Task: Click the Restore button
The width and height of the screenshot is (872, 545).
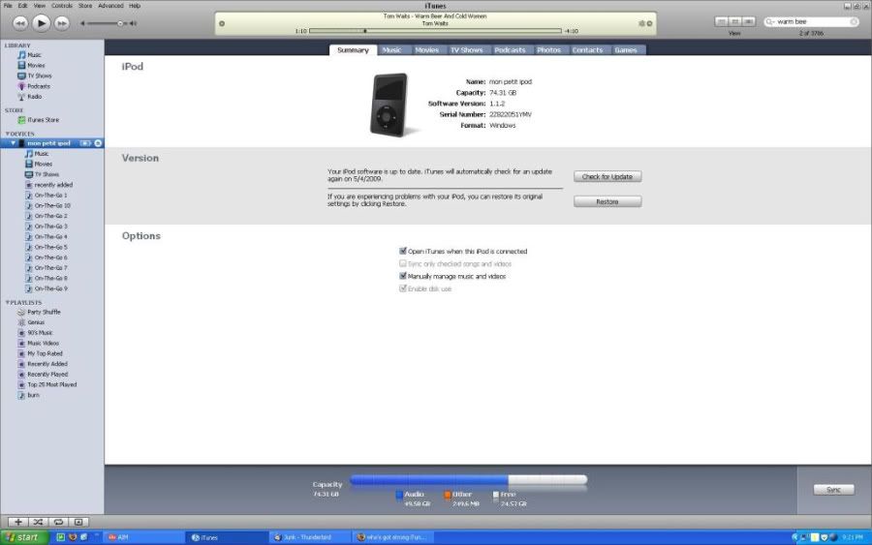Action: (607, 201)
